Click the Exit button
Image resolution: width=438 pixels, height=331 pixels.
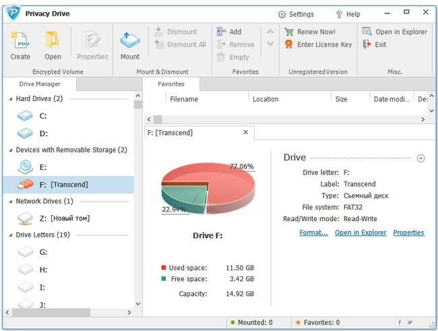click(374, 44)
